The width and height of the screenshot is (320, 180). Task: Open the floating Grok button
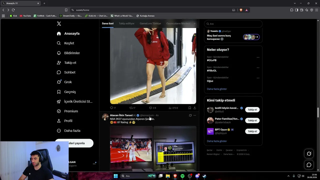point(309,154)
